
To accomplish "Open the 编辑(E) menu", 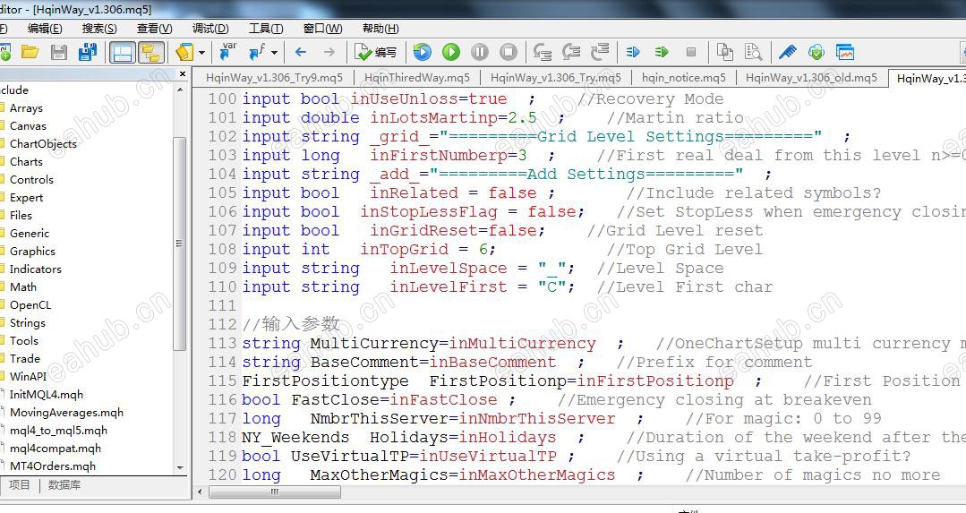I will (x=45, y=29).
